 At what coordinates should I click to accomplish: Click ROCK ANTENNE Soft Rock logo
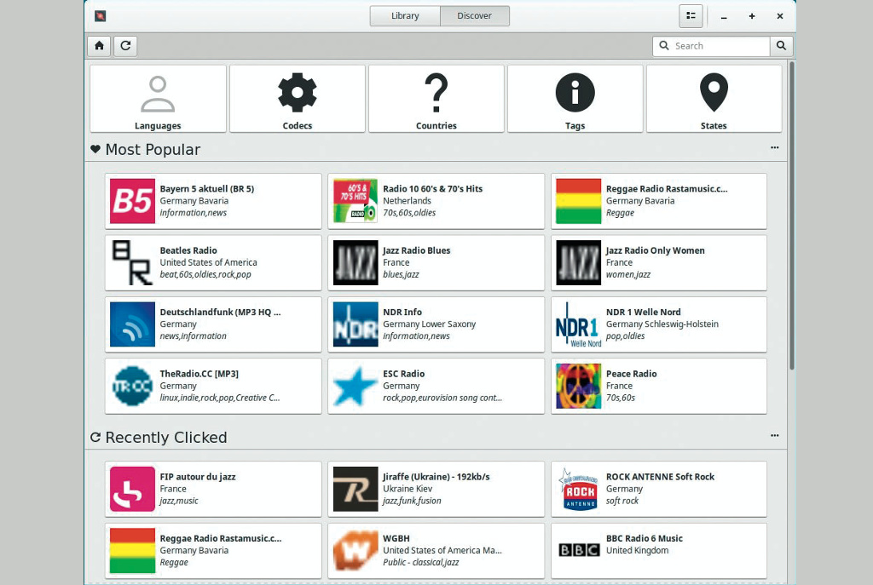point(579,490)
